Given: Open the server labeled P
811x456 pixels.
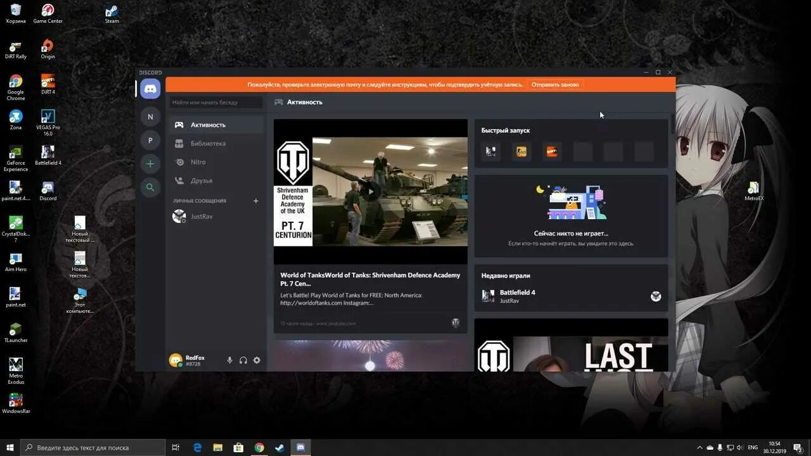Looking at the screenshot, I should click(150, 140).
